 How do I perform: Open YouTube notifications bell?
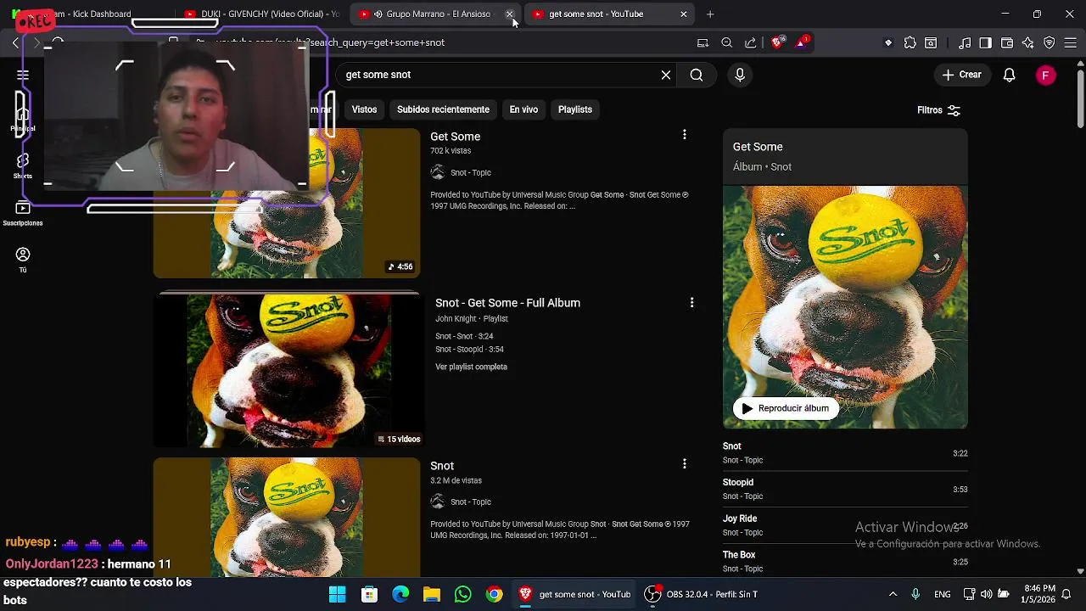point(1009,75)
